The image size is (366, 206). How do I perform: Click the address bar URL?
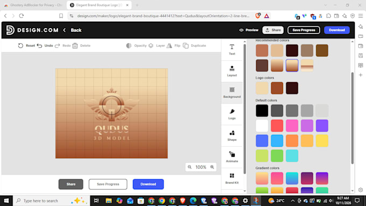pos(163,16)
